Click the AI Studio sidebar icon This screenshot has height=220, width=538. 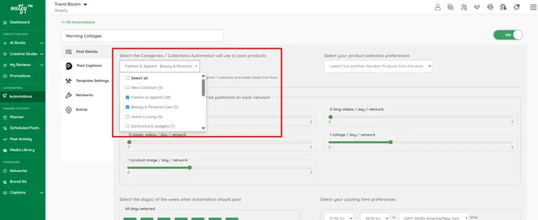pos(5,43)
